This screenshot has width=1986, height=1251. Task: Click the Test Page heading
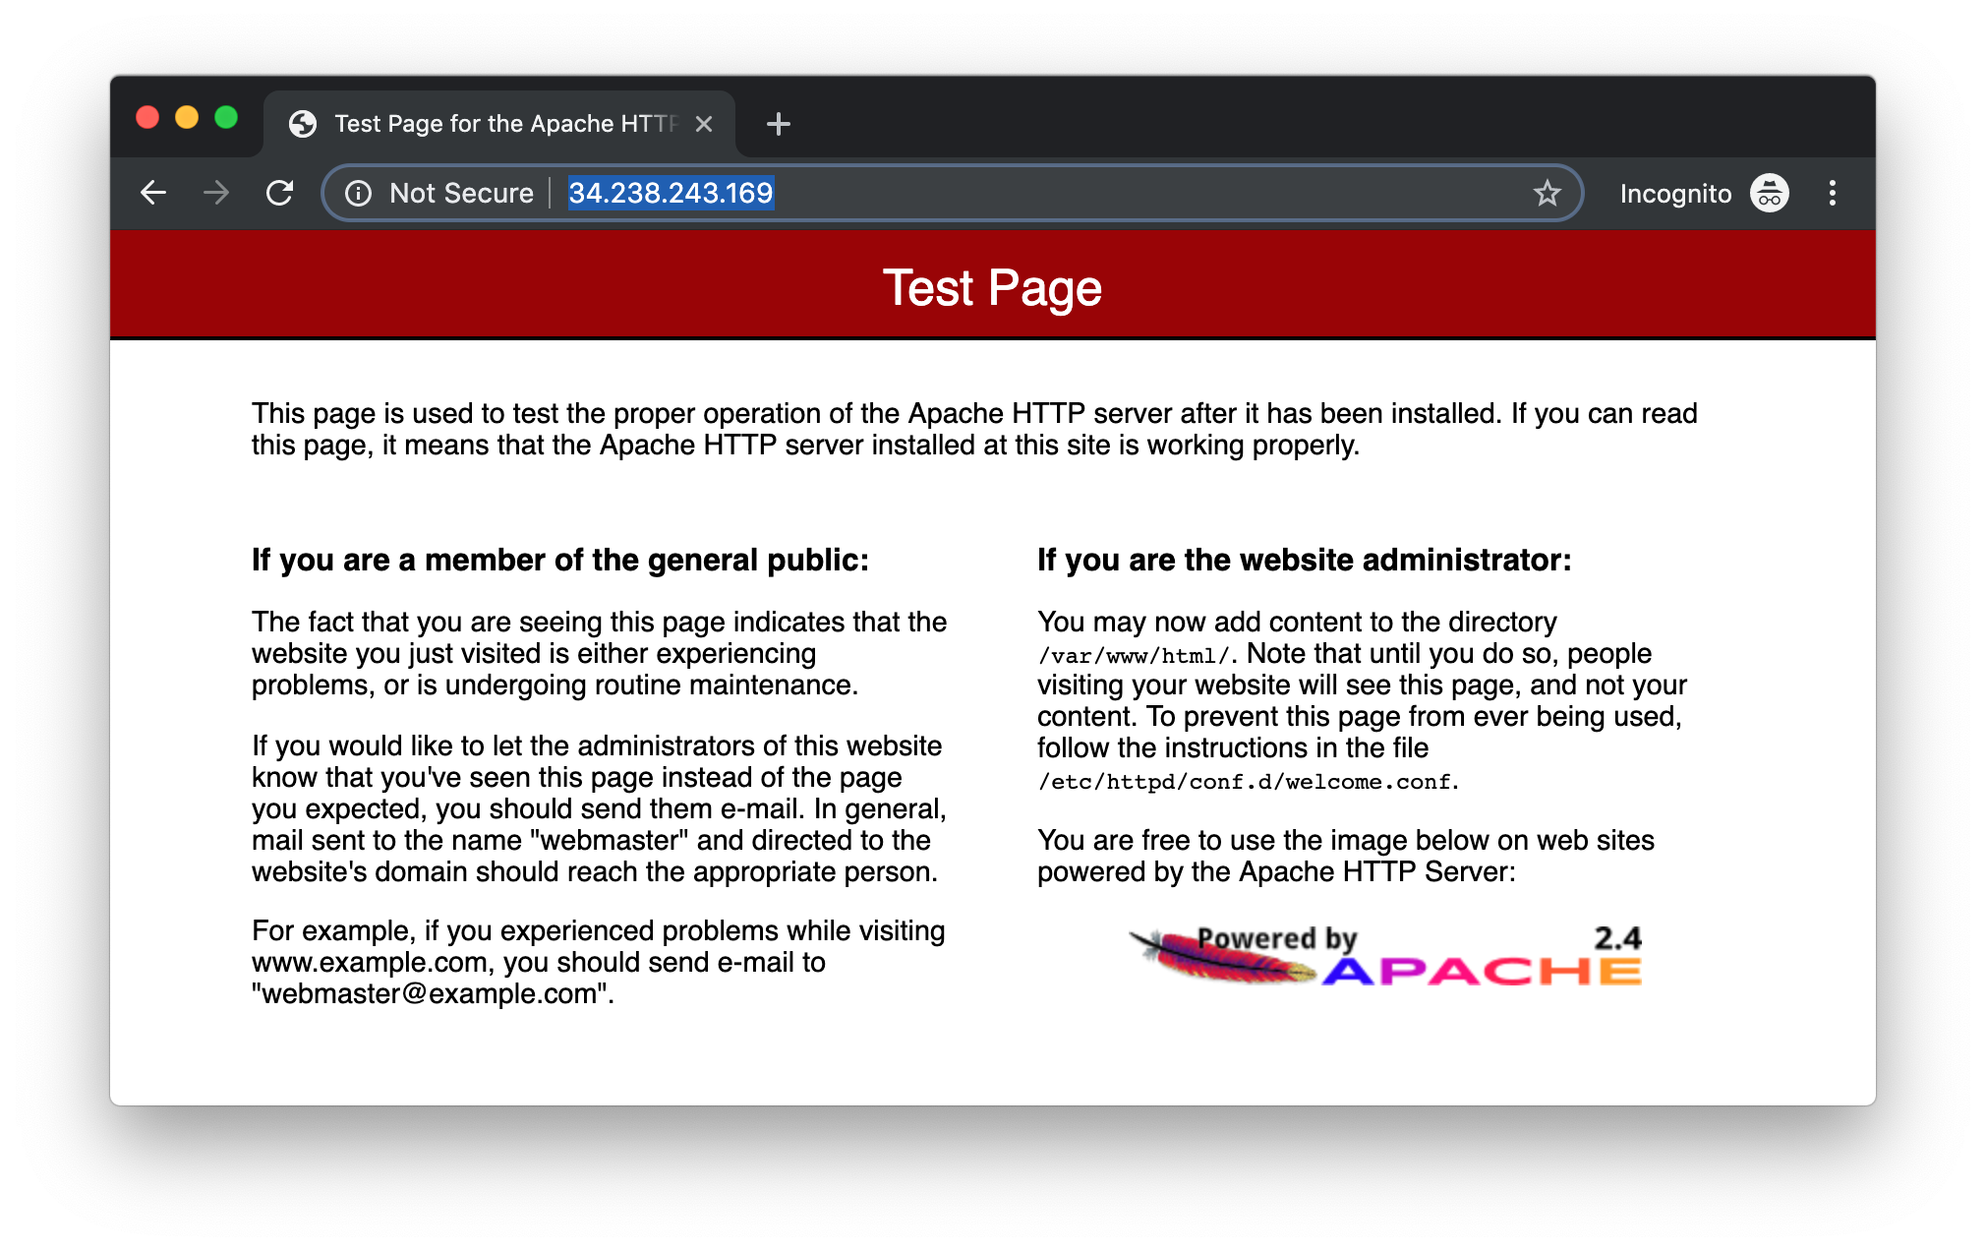pos(992,288)
